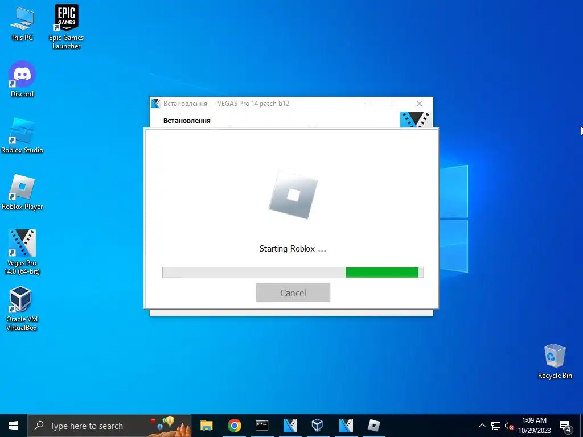
Task: Select the Epic Games Launcher shortcut
Action: [x=66, y=27]
